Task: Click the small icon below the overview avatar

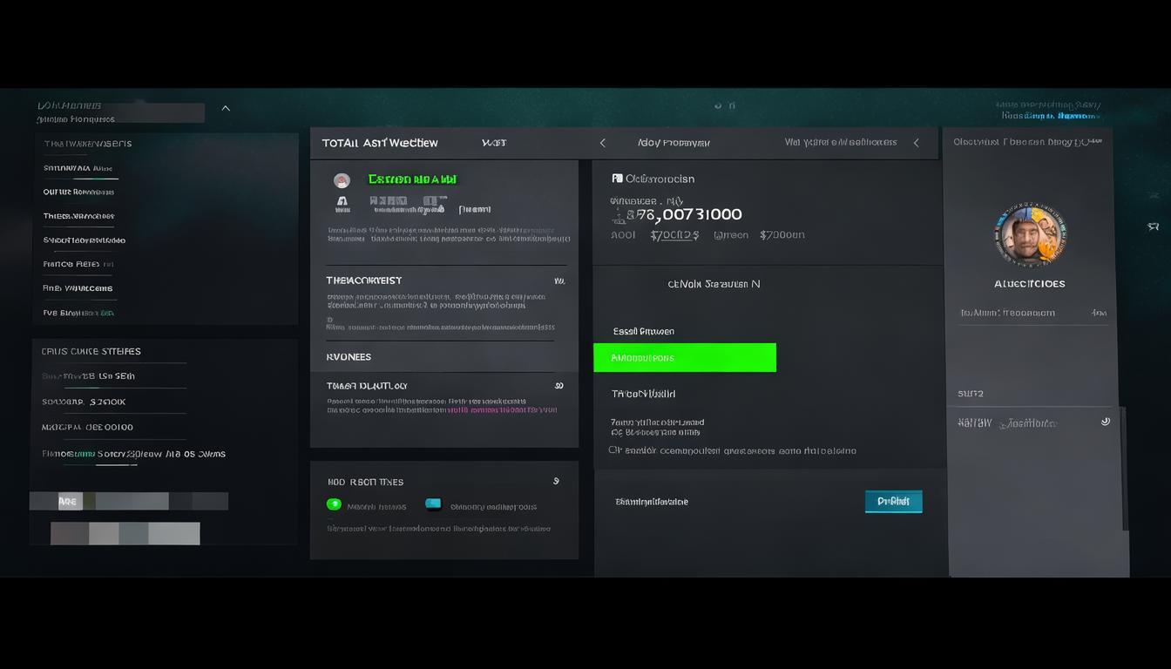Action: click(x=342, y=204)
